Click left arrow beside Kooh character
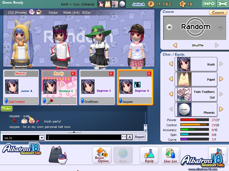This screenshot has width=229, height=171. pos(171,64)
